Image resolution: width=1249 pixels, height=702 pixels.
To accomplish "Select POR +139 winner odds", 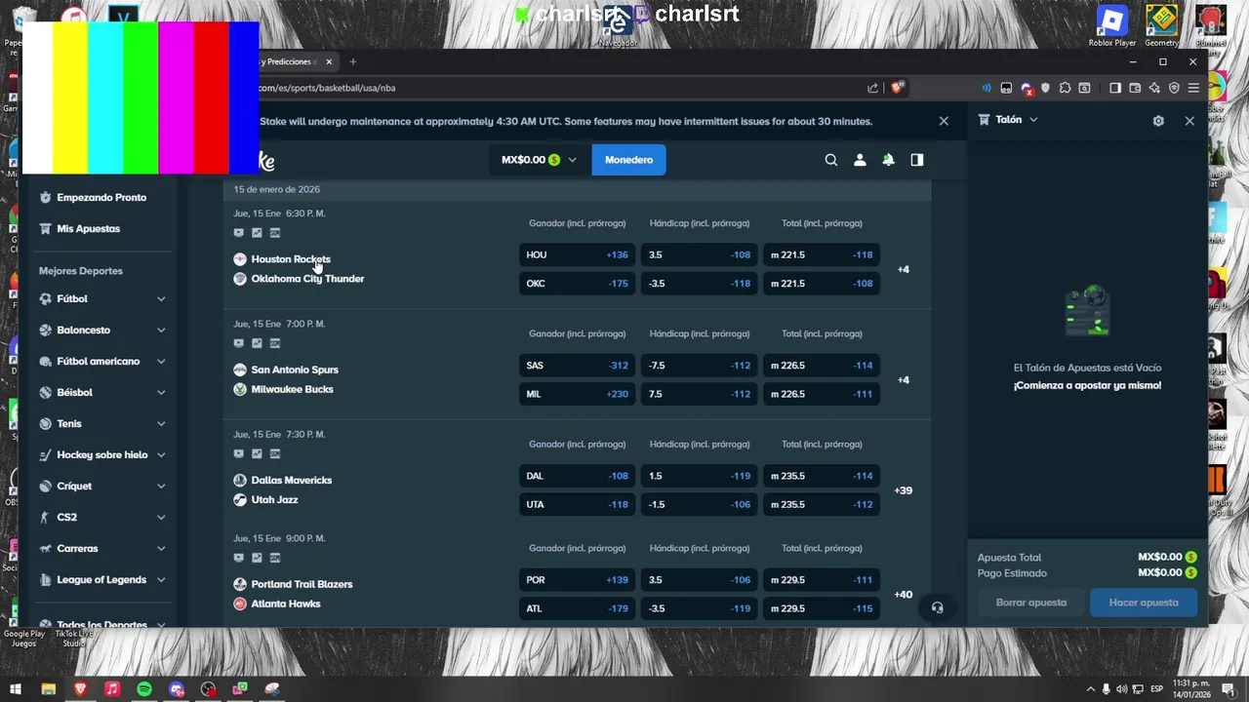I will [x=577, y=580].
